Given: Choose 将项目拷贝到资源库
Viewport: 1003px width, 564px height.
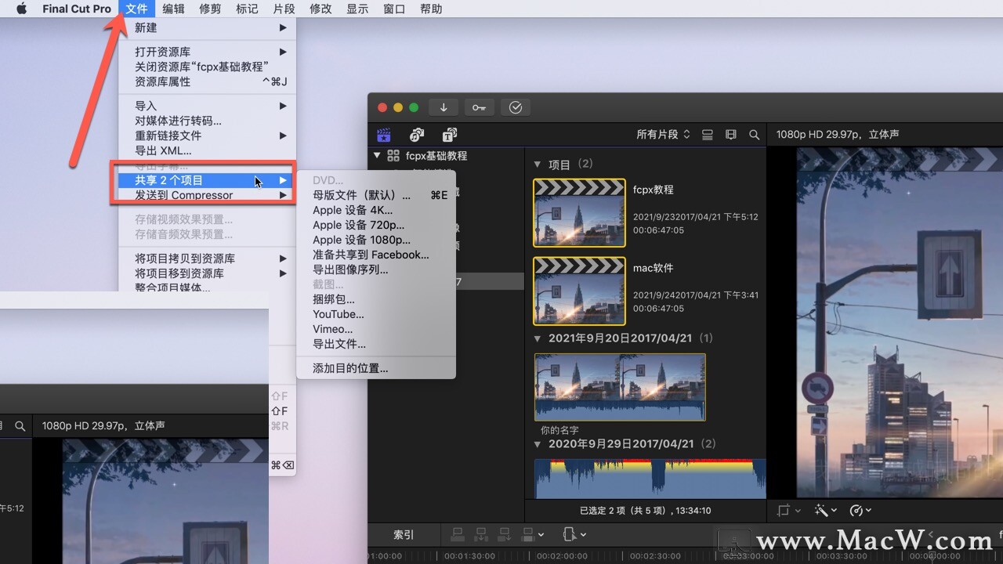Looking at the screenshot, I should tap(208, 258).
